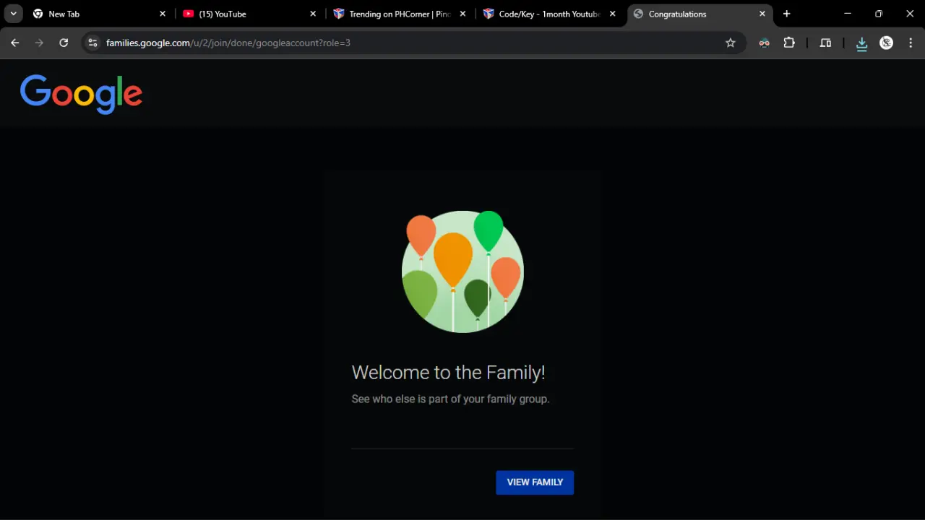
Task: Switch to the (15) YouTube tab
Action: point(249,14)
